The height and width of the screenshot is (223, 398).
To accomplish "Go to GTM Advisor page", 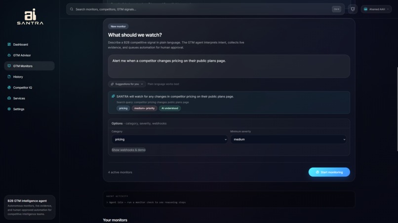I will tap(29, 55).
